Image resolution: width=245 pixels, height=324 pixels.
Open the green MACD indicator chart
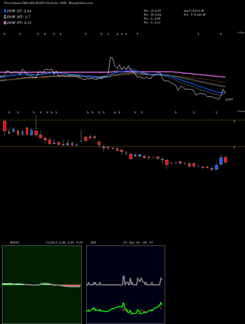click(x=42, y=285)
